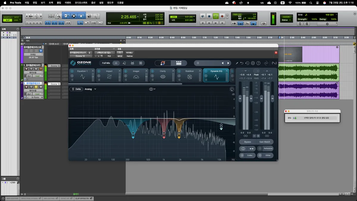
Task: Select the Zoomer magnifier tool
Action: 59,16
